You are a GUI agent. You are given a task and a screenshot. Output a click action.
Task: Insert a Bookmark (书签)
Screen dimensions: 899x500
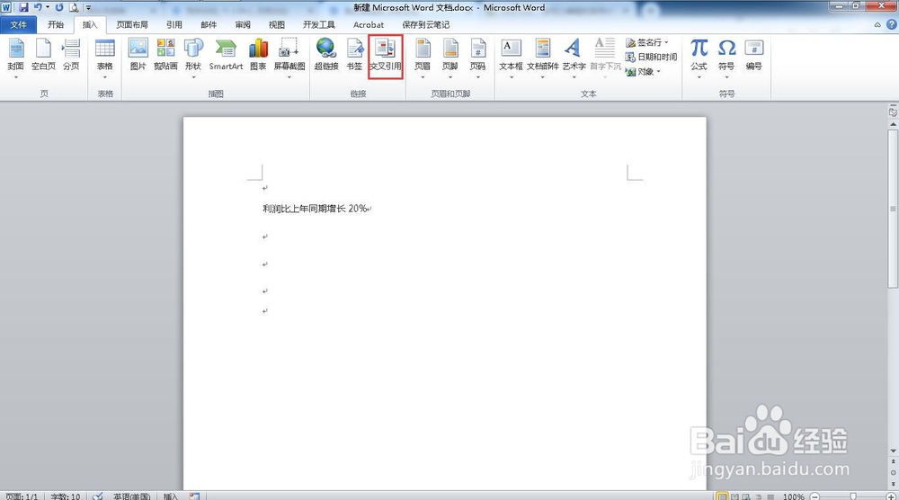[354, 55]
